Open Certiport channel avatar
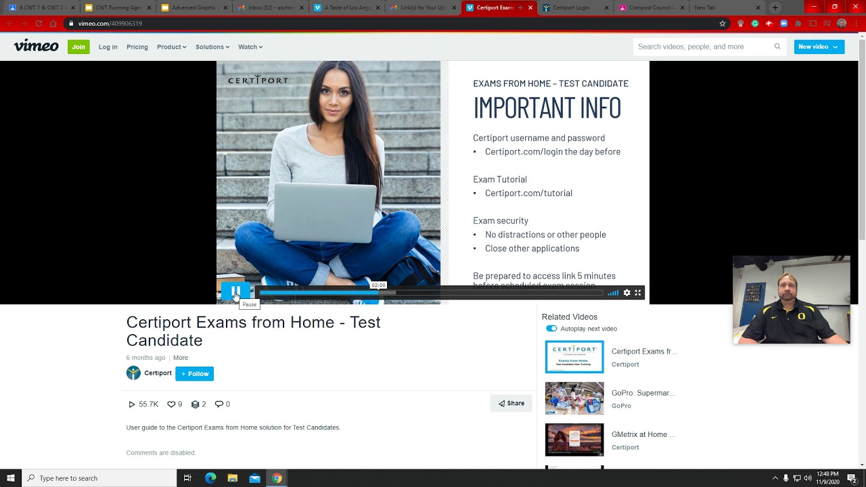Image resolution: width=866 pixels, height=487 pixels. point(133,373)
